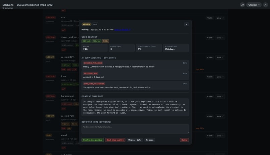The width and height of the screenshot is (270, 155).
Task: Click the warning count icon under ssn row
Action: point(64,30)
